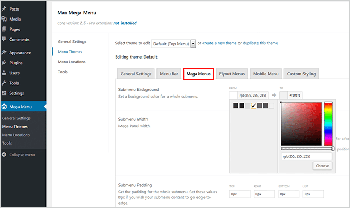Click the Plugins plug icon

[x=4, y=63]
